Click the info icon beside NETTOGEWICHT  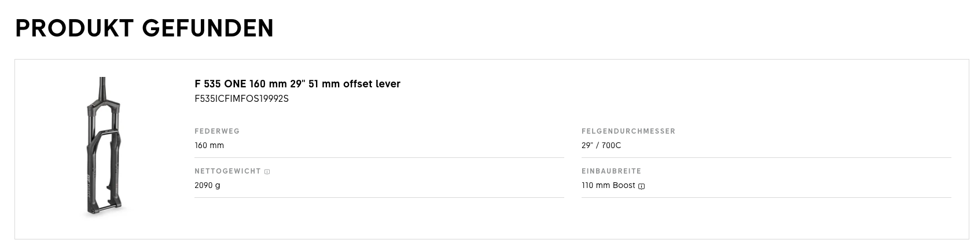267,172
